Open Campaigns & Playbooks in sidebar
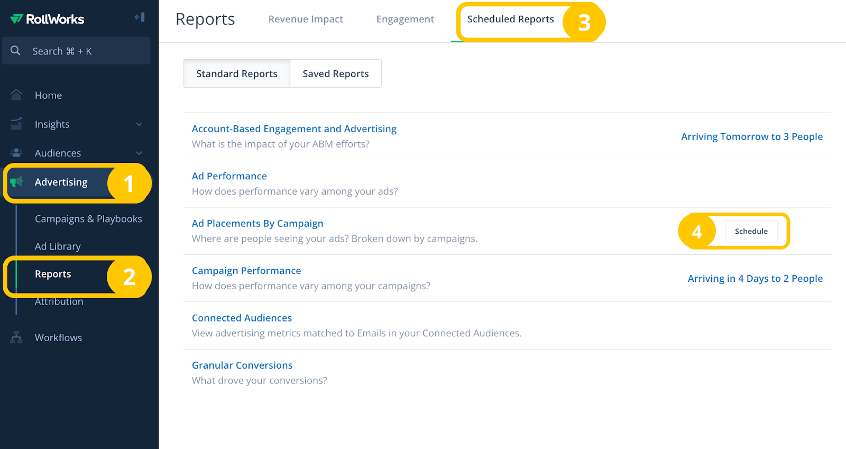846x449 pixels. point(88,219)
